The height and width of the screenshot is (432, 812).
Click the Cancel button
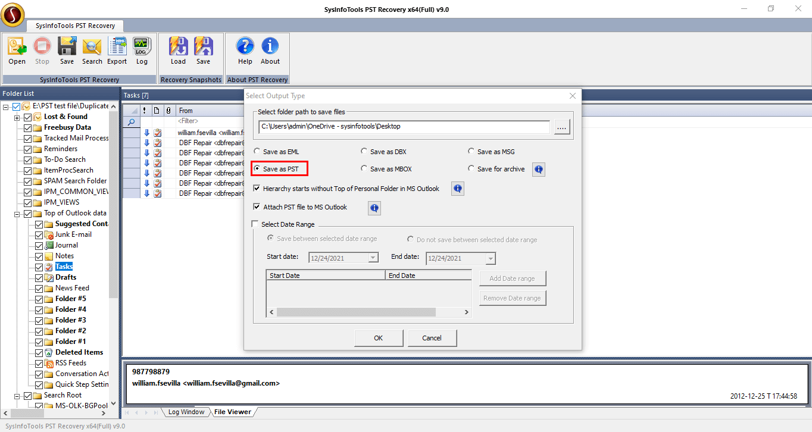(x=432, y=338)
